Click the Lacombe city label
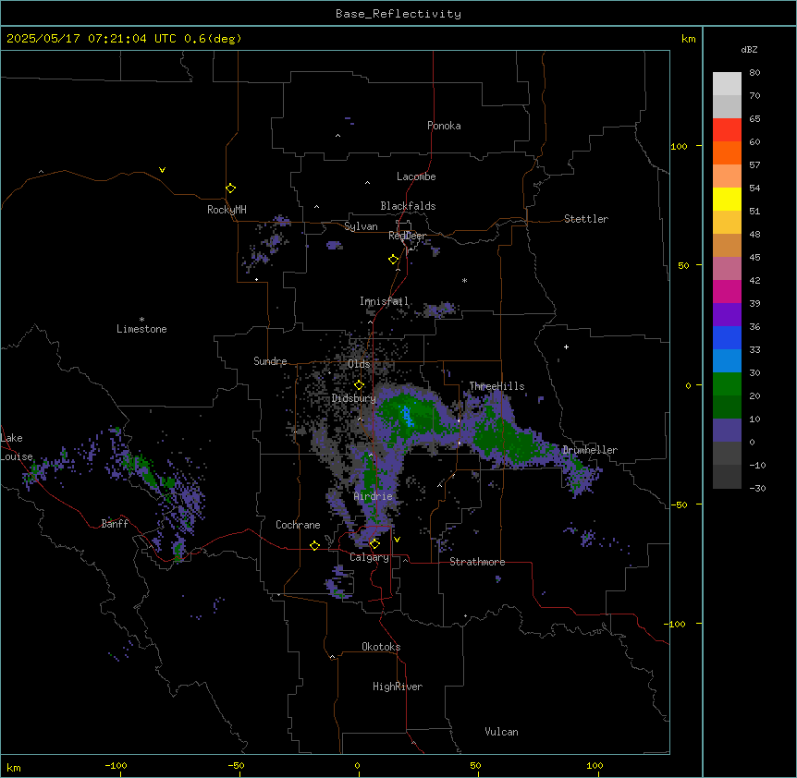Screen dimensions: 797x778 click(416, 176)
